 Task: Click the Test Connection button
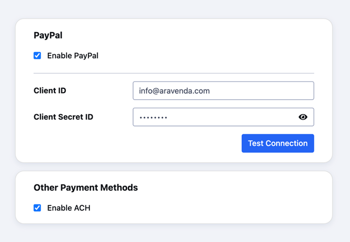pos(278,143)
